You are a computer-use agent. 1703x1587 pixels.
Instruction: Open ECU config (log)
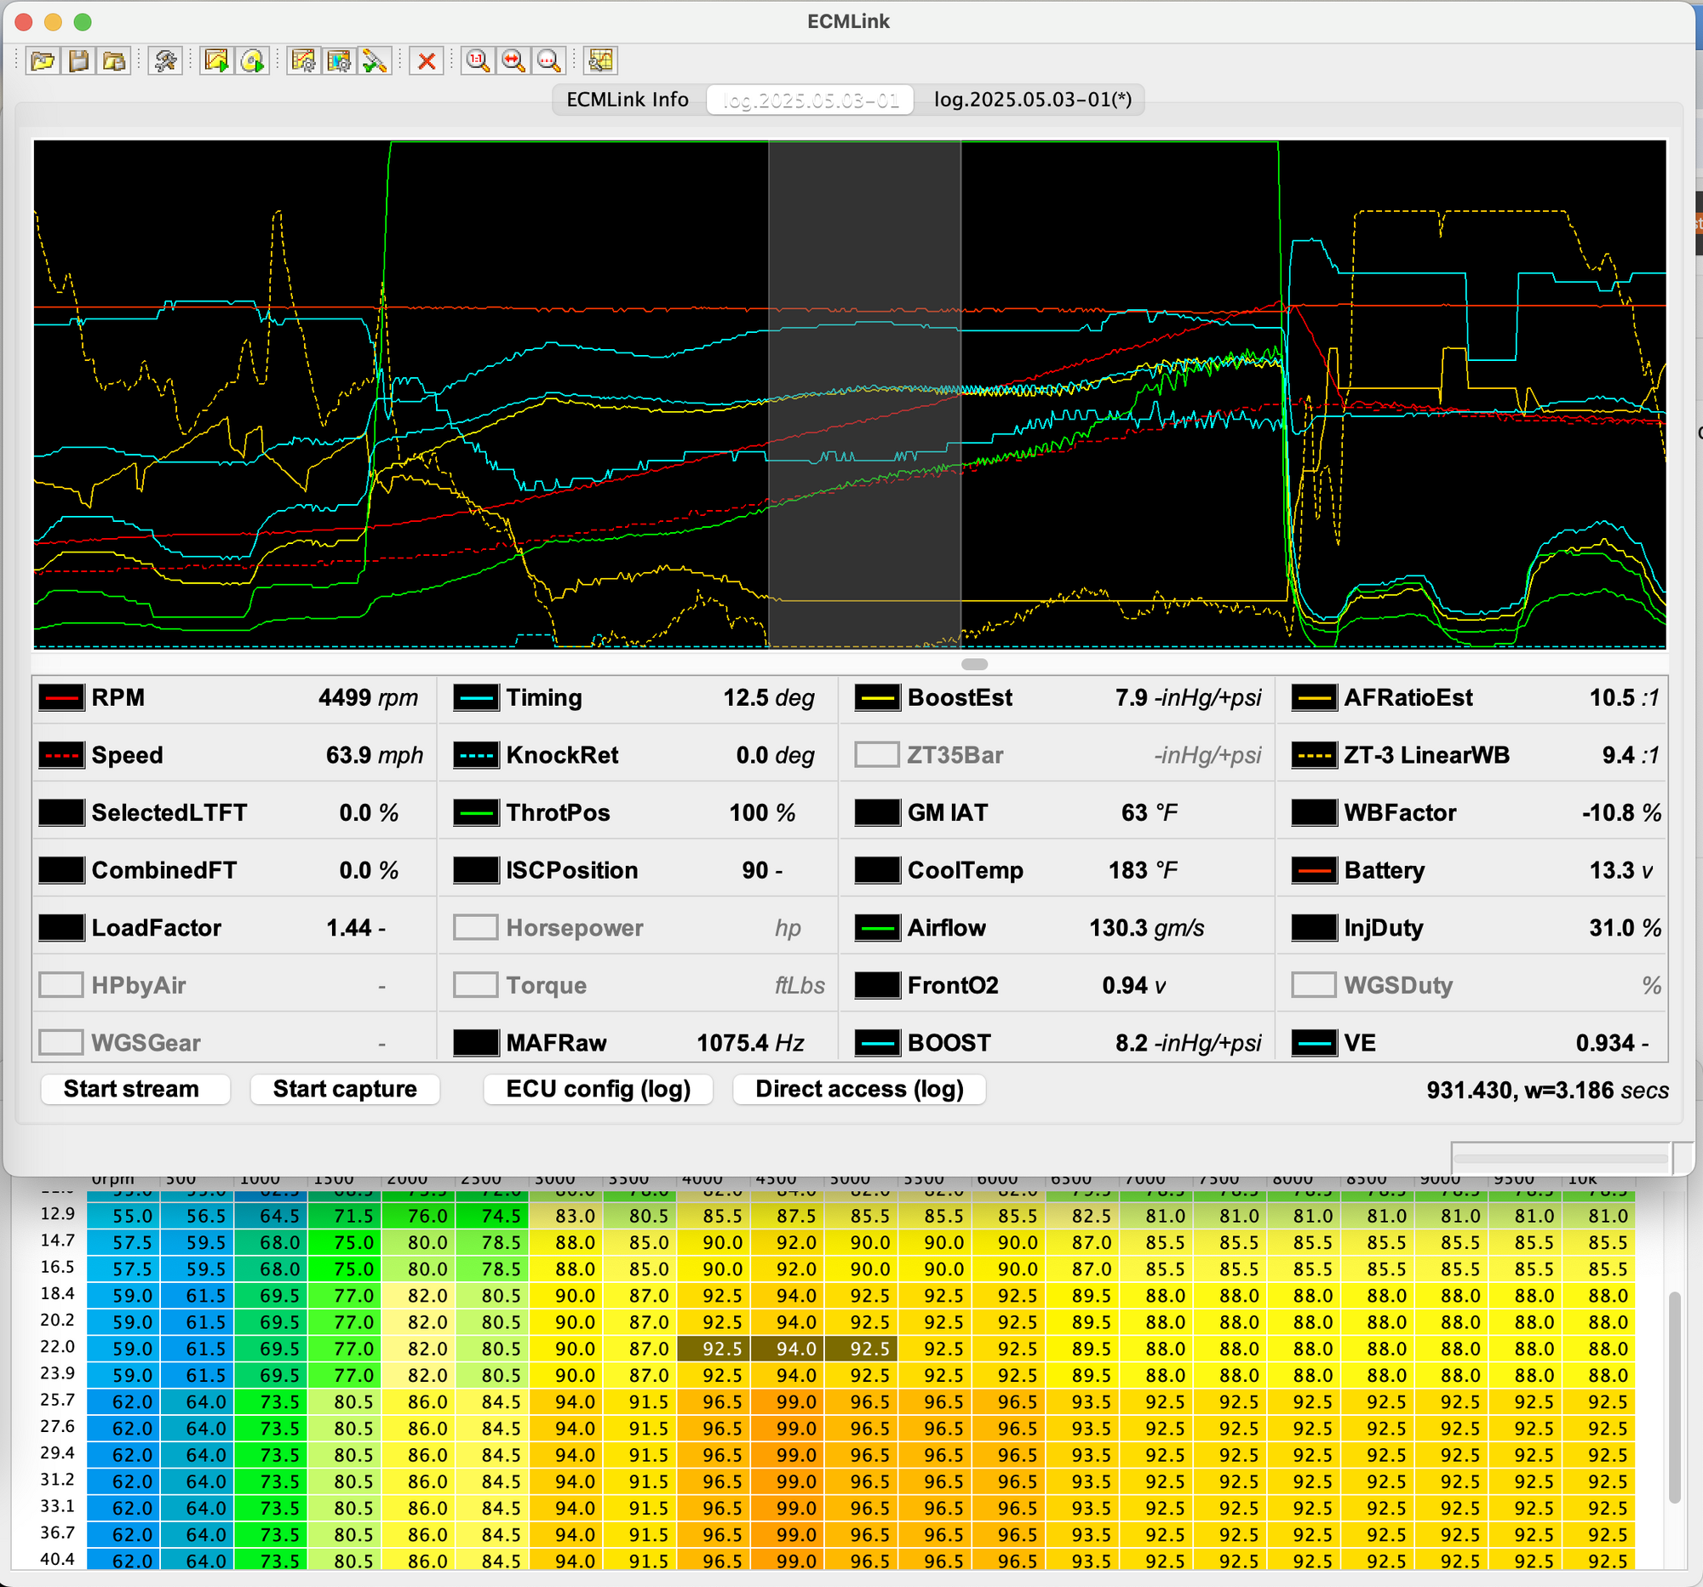(x=598, y=1089)
